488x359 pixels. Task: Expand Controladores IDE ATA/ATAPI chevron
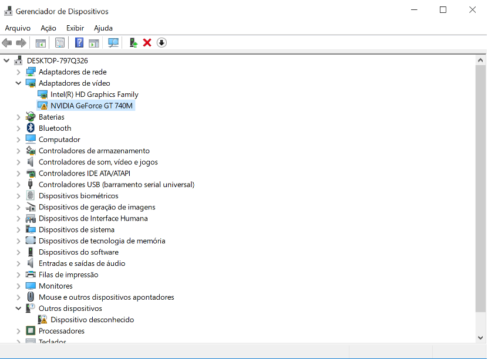18,173
